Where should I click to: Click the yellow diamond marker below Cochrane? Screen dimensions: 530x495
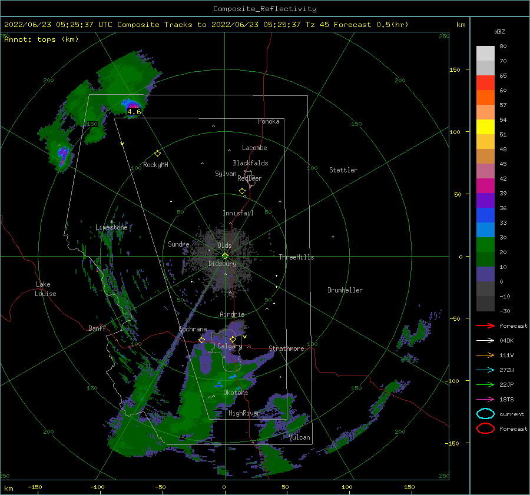click(202, 340)
